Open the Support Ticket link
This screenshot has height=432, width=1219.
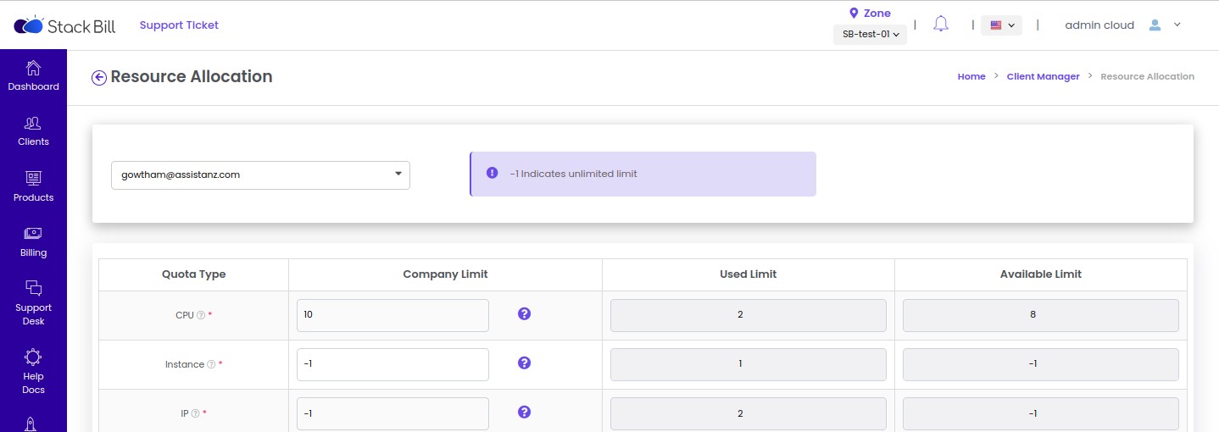pyautogui.click(x=179, y=25)
